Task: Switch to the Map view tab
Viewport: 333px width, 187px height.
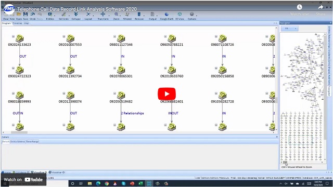Action: click(27, 23)
